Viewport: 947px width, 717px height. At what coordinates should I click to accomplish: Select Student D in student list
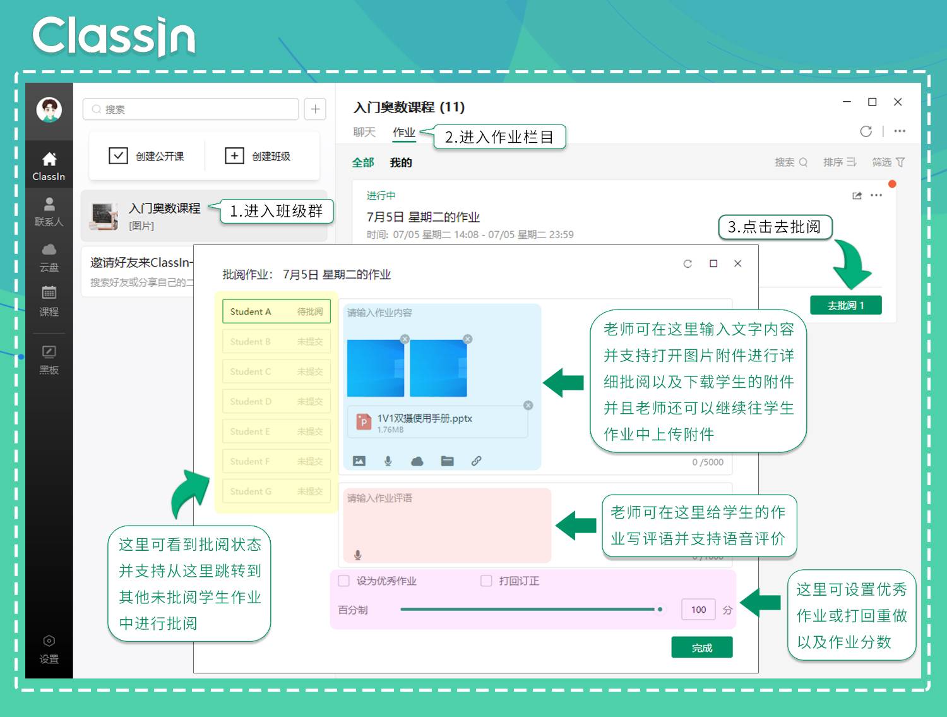pos(277,401)
